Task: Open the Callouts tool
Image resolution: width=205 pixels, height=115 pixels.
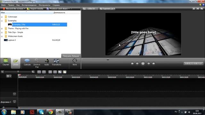Action: [27, 62]
